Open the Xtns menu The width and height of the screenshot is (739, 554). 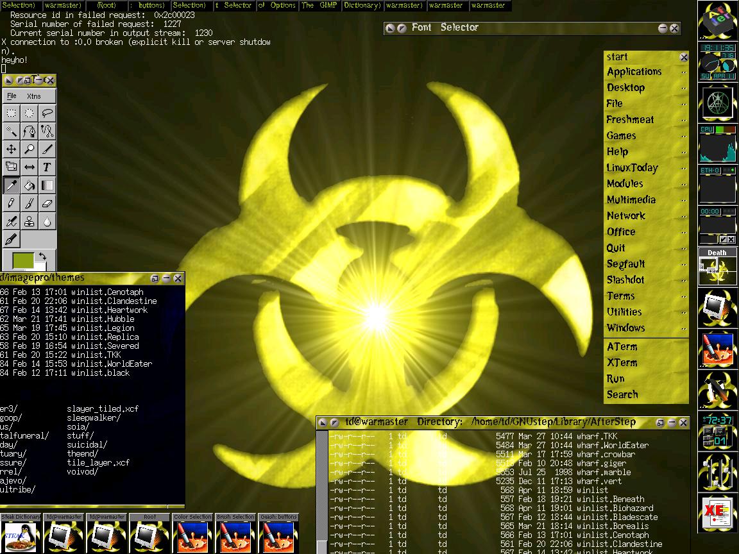click(x=33, y=96)
